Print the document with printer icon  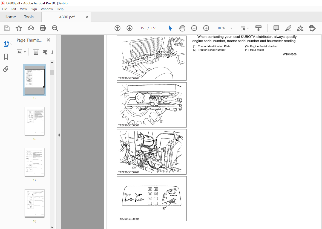click(43, 28)
